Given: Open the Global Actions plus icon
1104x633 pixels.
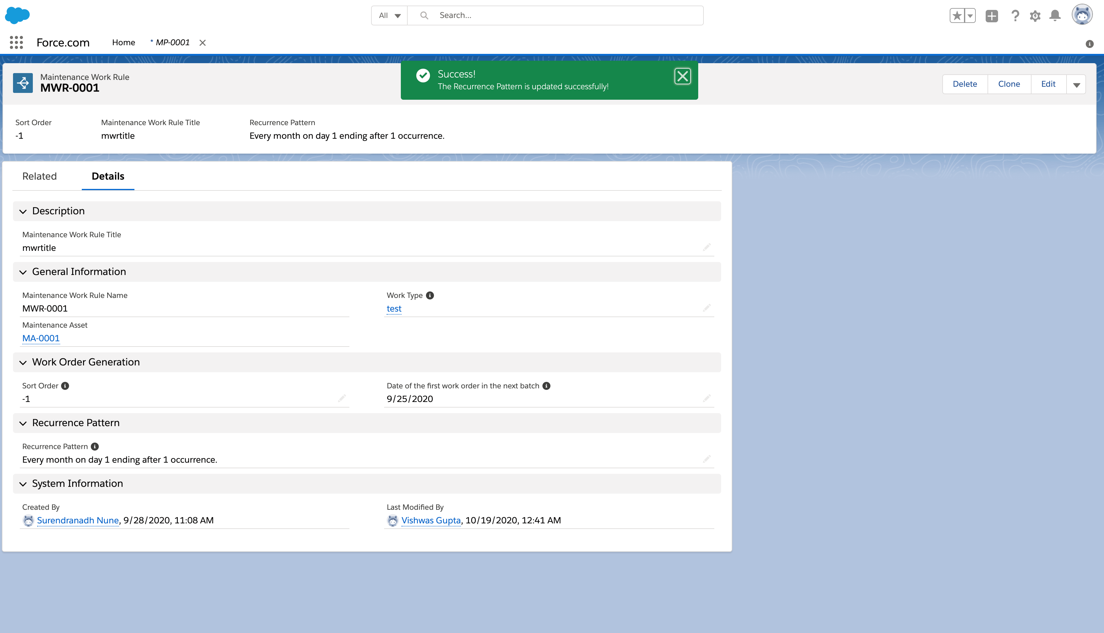Looking at the screenshot, I should coord(991,16).
